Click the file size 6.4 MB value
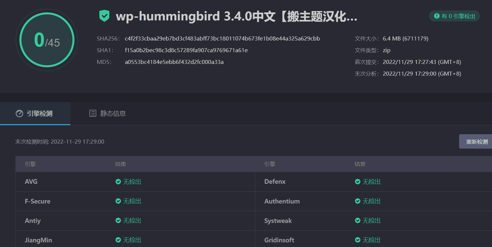The height and width of the screenshot is (247, 492). pyautogui.click(x=405, y=38)
